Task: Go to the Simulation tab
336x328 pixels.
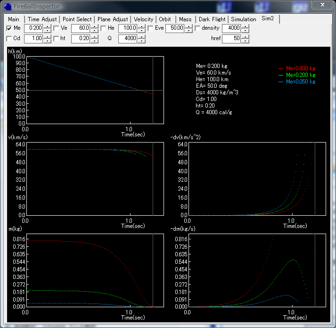Action: [x=244, y=19]
